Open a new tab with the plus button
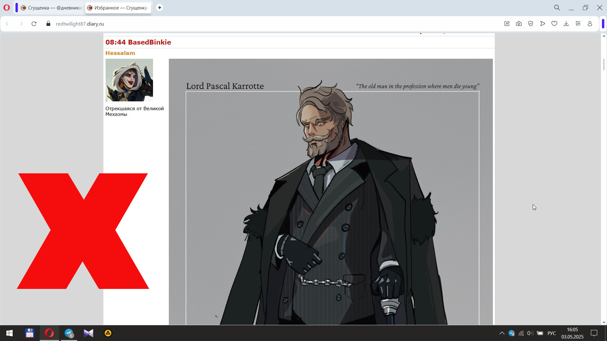Screen dimensions: 607x341 coord(160,8)
